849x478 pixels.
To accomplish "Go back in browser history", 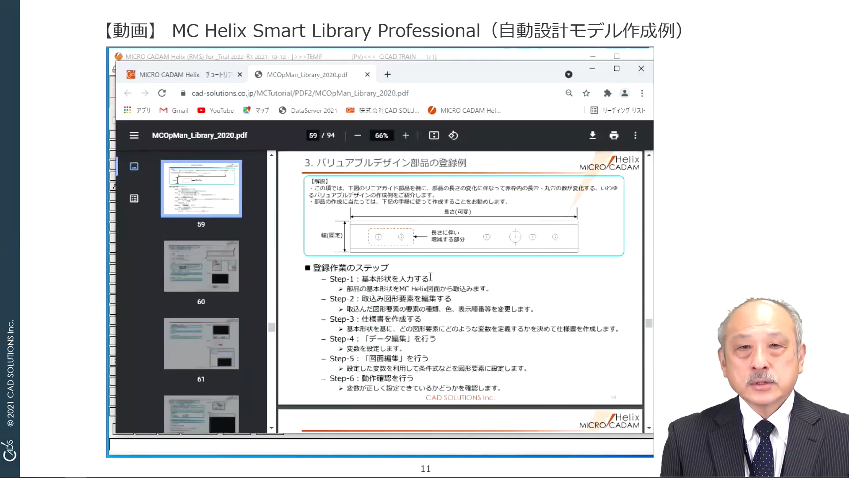I will [127, 93].
